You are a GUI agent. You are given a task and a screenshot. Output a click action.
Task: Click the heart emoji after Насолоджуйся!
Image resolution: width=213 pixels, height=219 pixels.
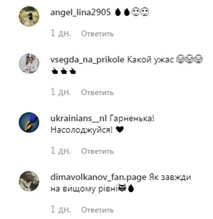(120, 130)
